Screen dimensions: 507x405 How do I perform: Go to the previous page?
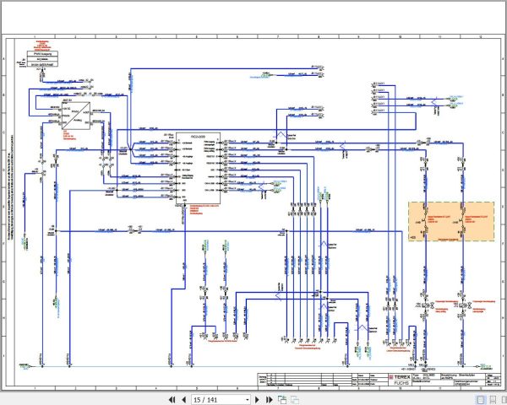(x=183, y=400)
